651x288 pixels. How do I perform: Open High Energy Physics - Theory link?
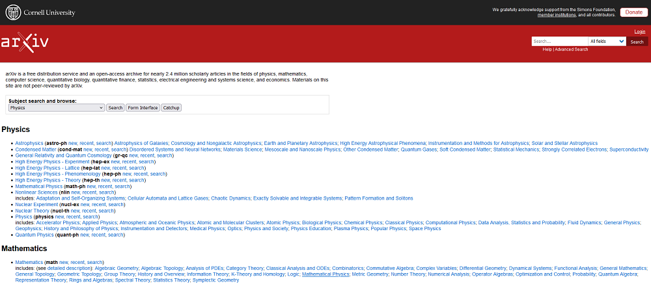point(48,180)
